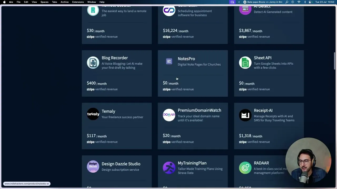Click the MyTrainingPlan logo icon
Viewport: 337px width, 189px height.
point(169,167)
